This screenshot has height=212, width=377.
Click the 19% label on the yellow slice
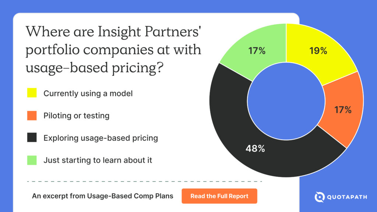pos(318,51)
